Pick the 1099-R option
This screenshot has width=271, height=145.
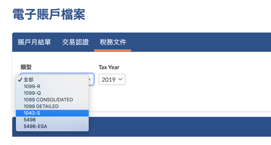coord(52,86)
